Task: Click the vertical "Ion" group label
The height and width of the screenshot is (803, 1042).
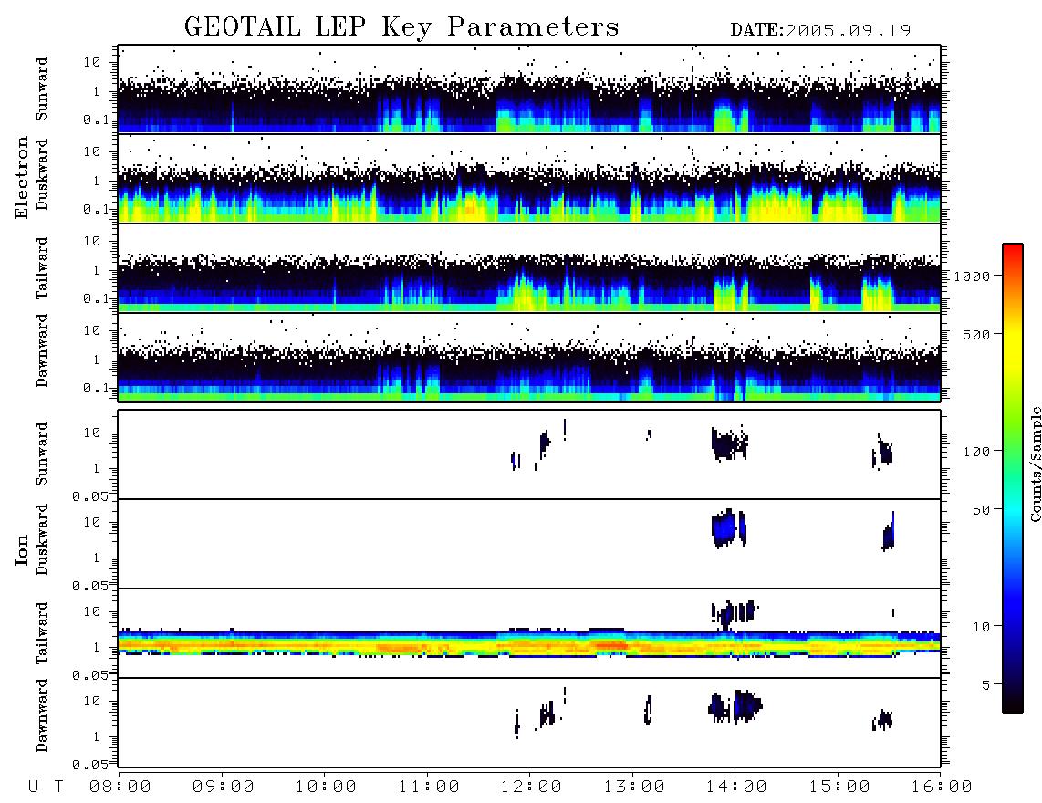Action: (x=22, y=549)
